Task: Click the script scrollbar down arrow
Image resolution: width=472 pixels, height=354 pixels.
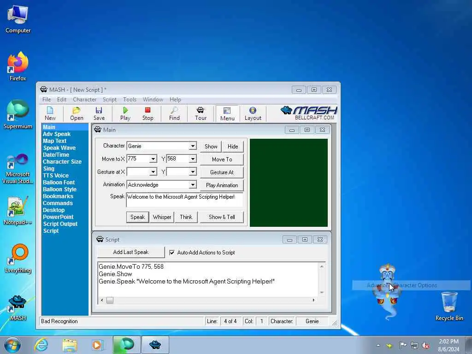Action: (322, 292)
